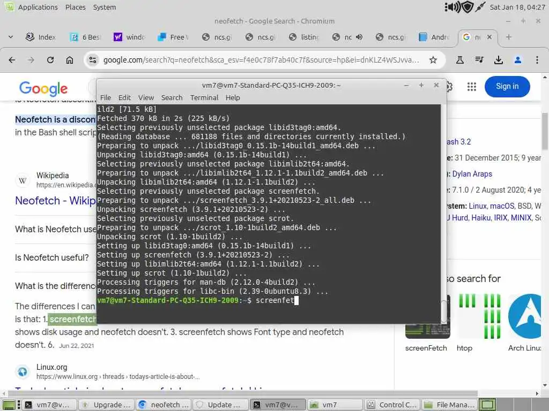
Task: Open Chromium Labs flask icon
Action: tap(459, 60)
